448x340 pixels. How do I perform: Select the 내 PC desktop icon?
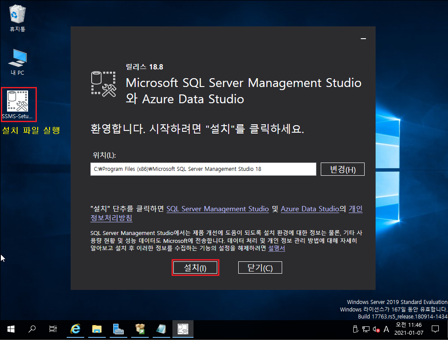click(18, 62)
